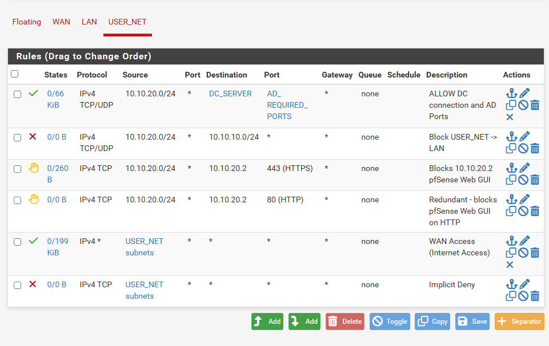Open the Floating rules tab
Viewport: 549px width, 346px height.
coord(27,22)
